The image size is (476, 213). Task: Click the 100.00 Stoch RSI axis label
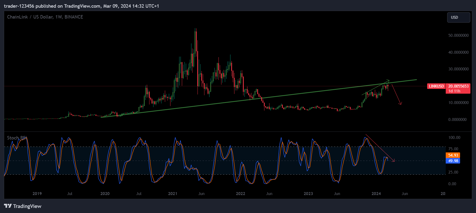454,138
